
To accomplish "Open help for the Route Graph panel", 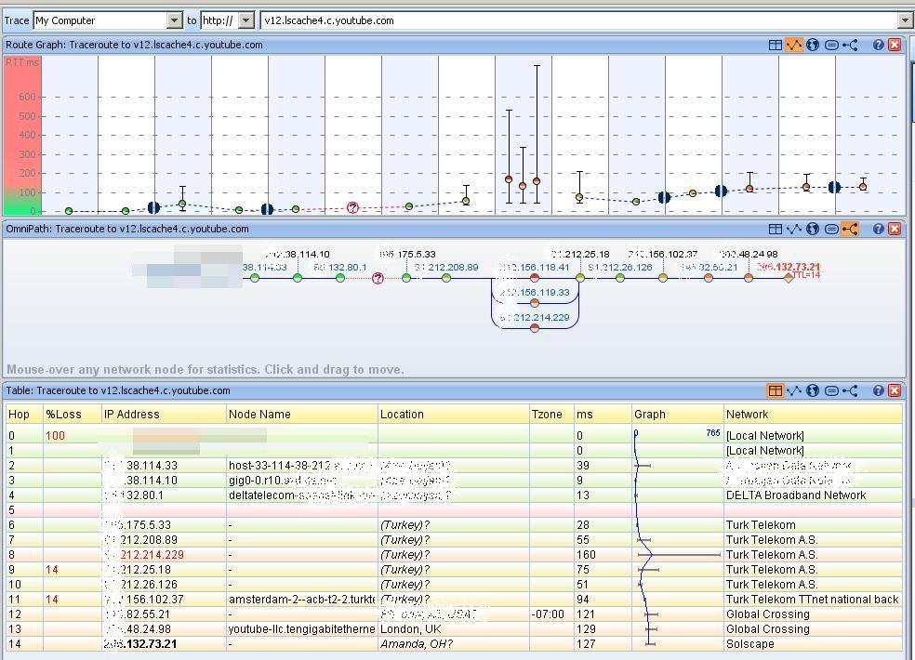I will click(878, 45).
